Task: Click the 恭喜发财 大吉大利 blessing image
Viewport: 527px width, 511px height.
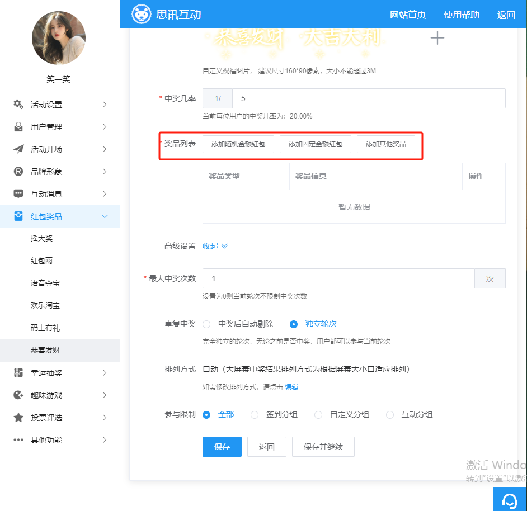Action: point(294,44)
